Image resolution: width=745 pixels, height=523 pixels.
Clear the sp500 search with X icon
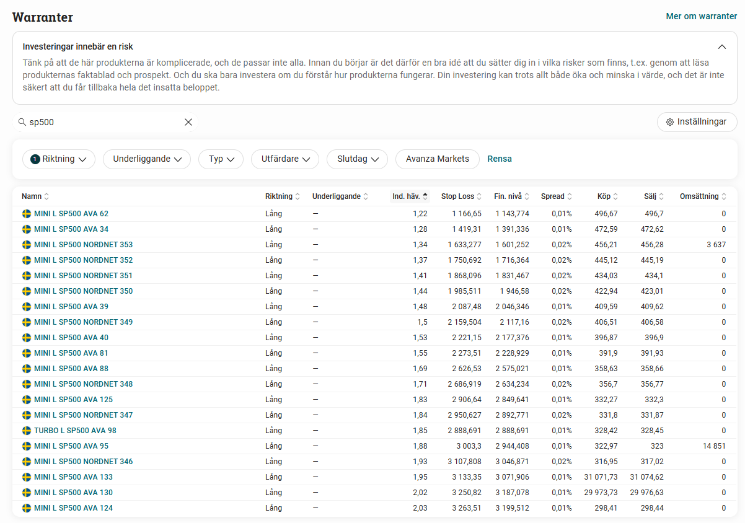pyautogui.click(x=188, y=122)
